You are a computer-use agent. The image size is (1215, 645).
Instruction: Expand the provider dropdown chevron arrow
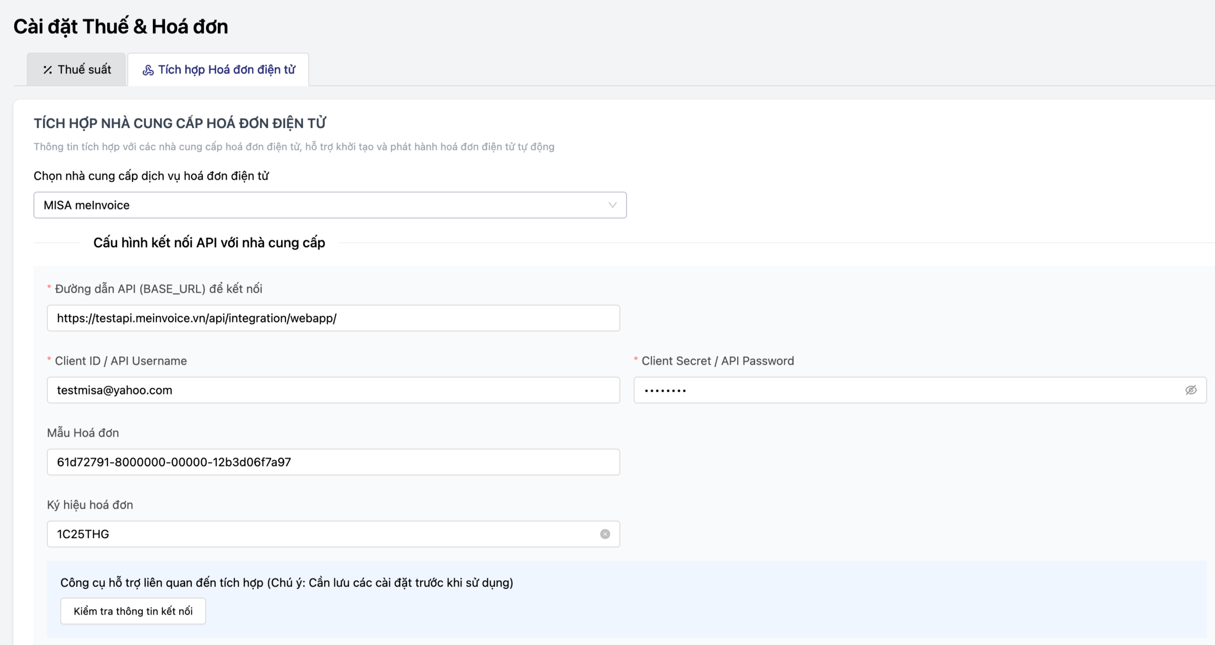612,205
